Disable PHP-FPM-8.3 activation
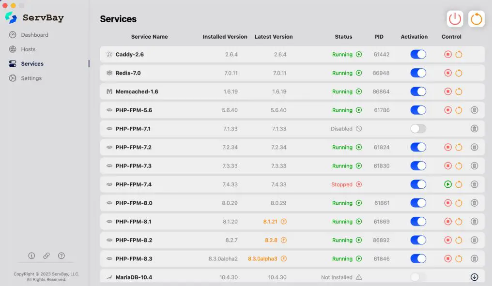The image size is (492, 286). pos(418,259)
